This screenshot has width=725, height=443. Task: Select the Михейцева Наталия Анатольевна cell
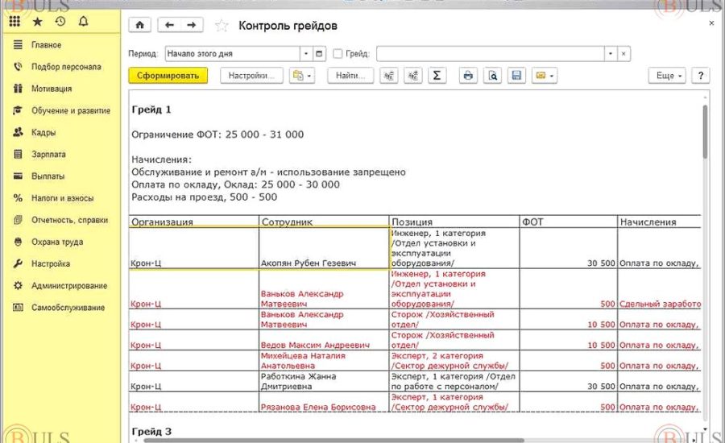[324, 361]
